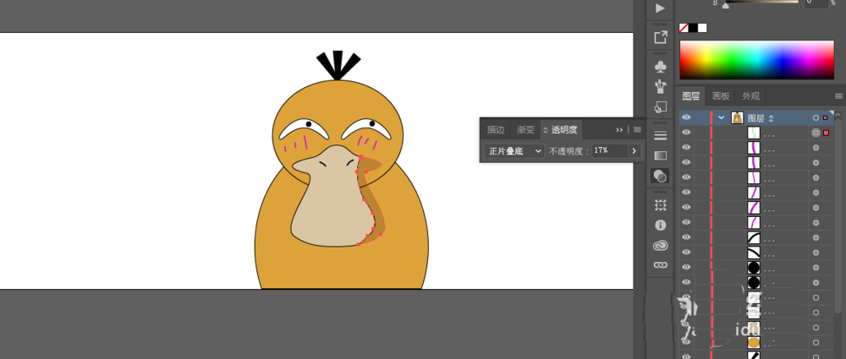This screenshot has width=846, height=359.
Task: Click the B percentage input field
Action: point(816,3)
